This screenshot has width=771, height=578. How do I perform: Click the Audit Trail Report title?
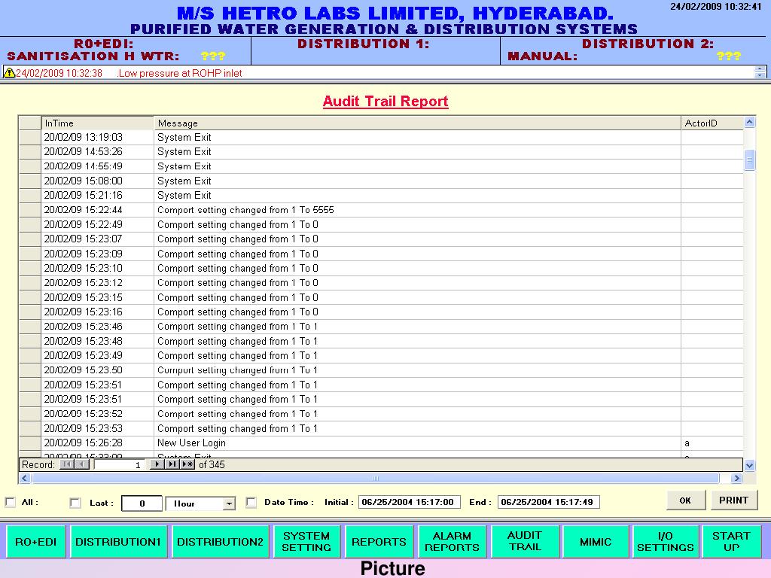click(385, 102)
